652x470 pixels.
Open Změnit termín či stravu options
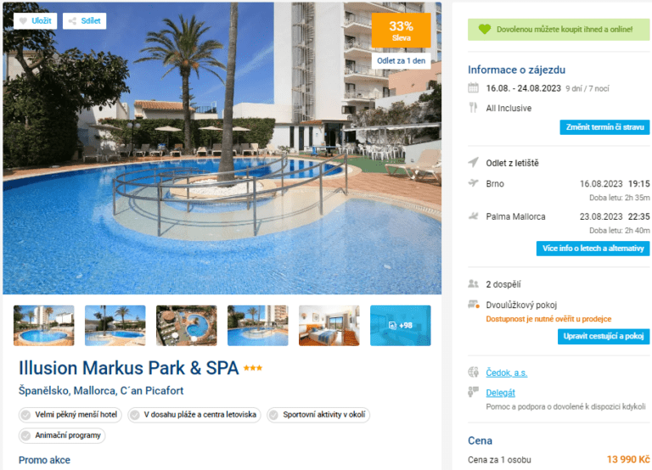[604, 127]
